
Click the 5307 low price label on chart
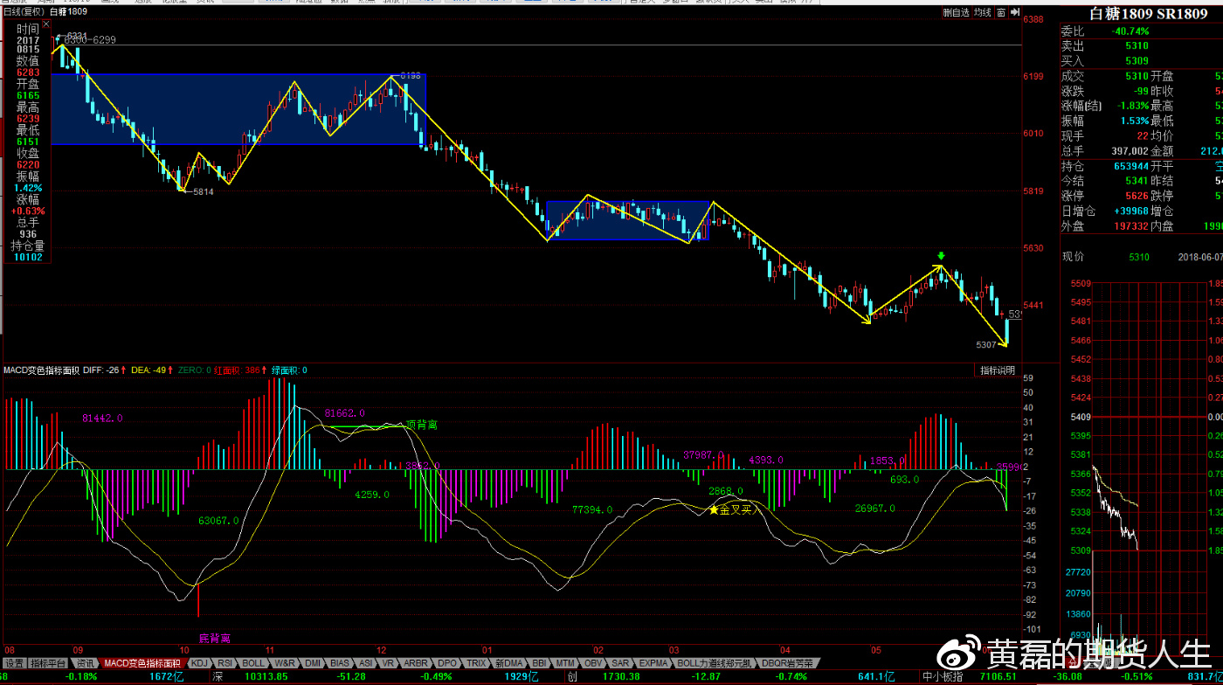986,345
